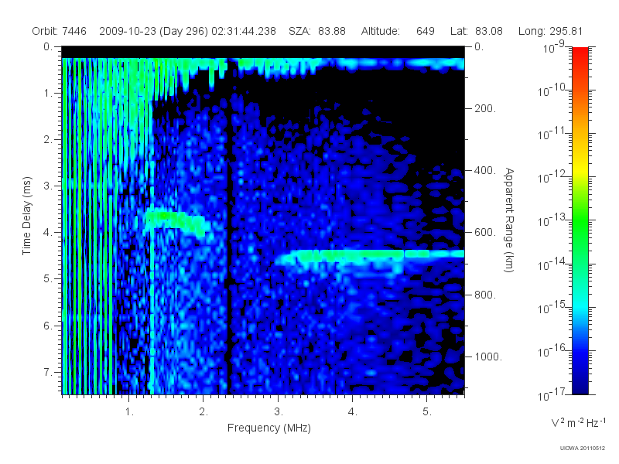Viewport: 619px width, 464px height.
Task: Click the 1. tick on the frequency axis
Action: tap(129, 412)
